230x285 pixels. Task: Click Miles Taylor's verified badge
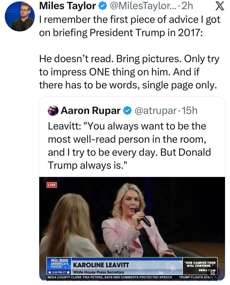pyautogui.click(x=102, y=6)
